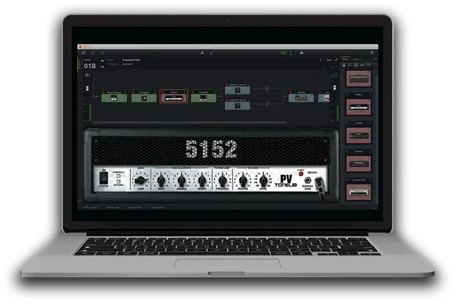Open options dots for PvNum in effects list
Image resolution: width=455 pixels, height=303 pixels.
[370, 95]
